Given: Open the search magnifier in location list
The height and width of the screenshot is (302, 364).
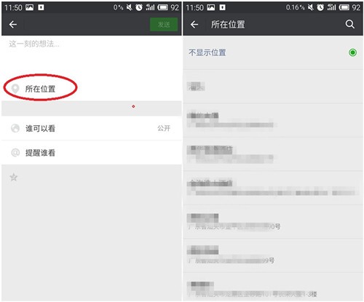Looking at the screenshot, I should point(349,24).
